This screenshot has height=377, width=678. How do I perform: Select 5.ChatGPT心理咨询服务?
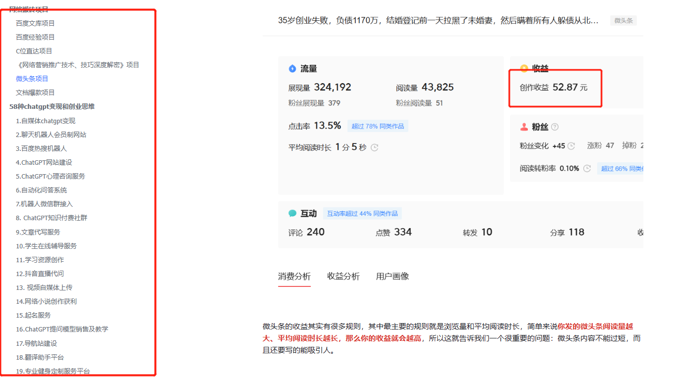(51, 176)
